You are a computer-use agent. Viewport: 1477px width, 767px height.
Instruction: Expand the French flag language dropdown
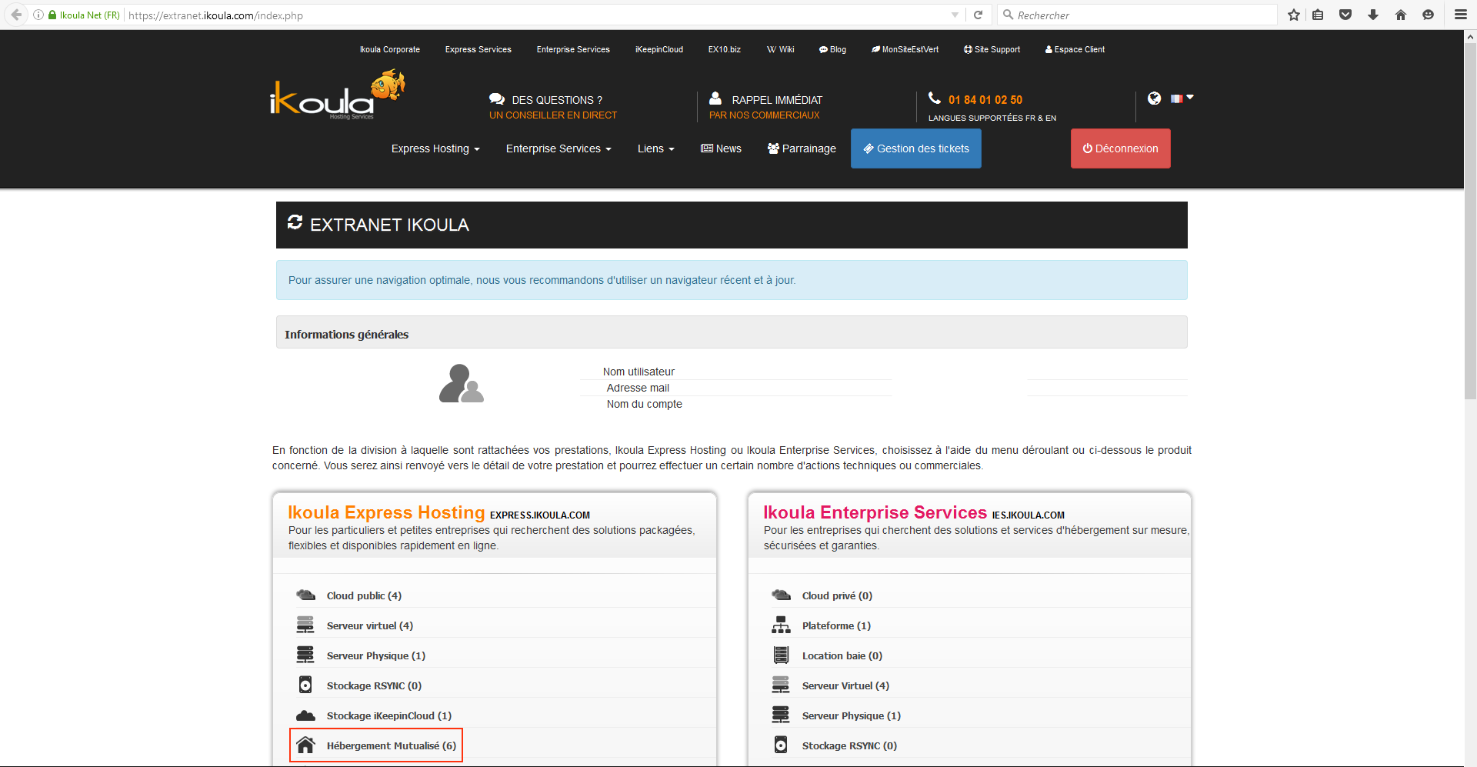pos(1182,98)
